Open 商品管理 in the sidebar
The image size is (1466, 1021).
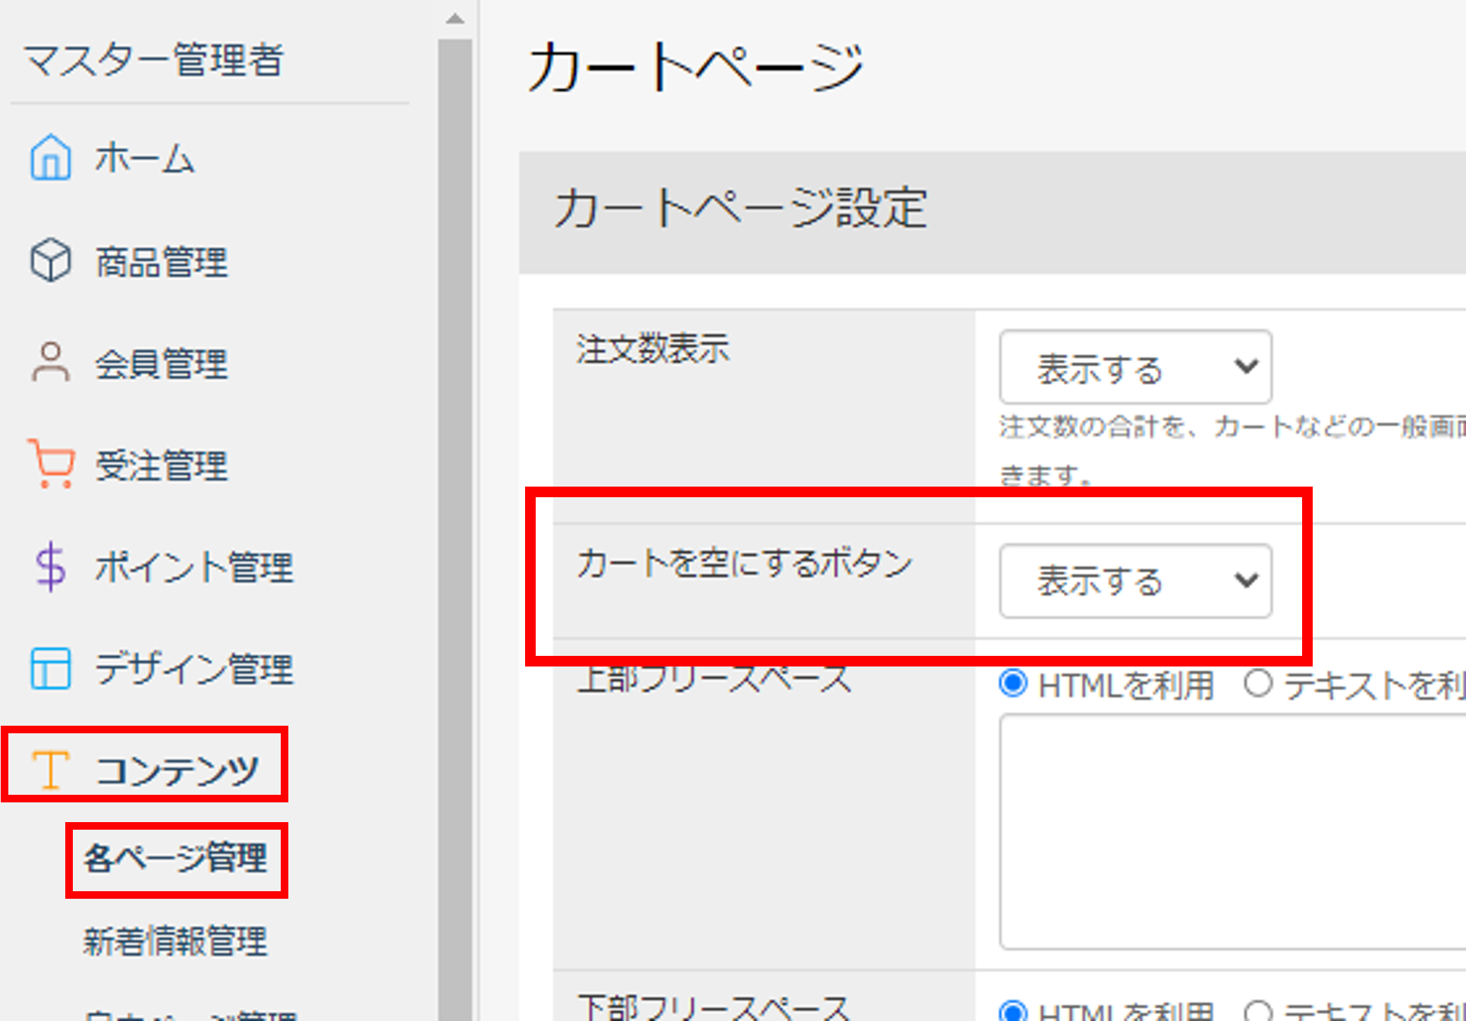click(x=162, y=262)
